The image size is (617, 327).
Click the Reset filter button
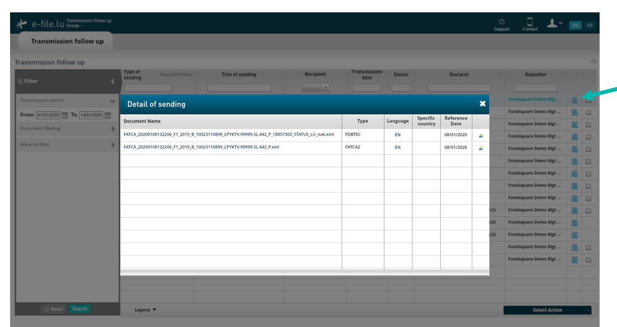tap(54, 309)
